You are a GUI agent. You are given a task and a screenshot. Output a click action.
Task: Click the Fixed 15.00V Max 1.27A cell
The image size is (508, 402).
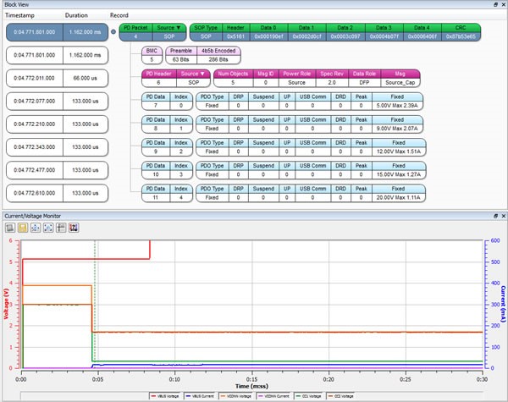pos(399,170)
